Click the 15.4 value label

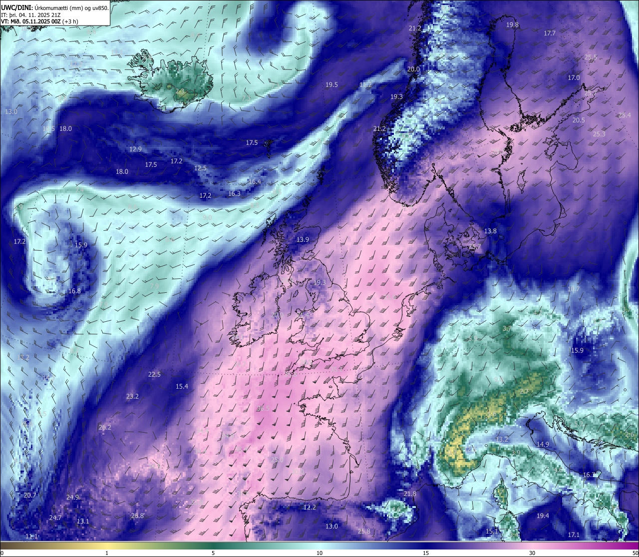[182, 386]
